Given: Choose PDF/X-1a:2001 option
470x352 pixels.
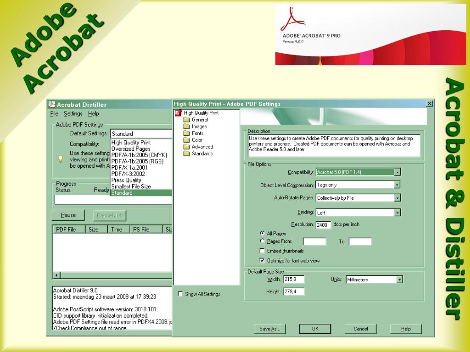Looking at the screenshot, I should click(x=141, y=168).
